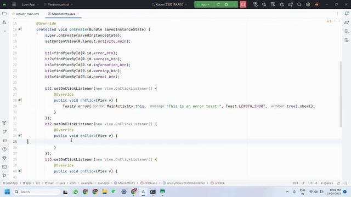Click LoanApp in the breadcrumb bar

10,183
